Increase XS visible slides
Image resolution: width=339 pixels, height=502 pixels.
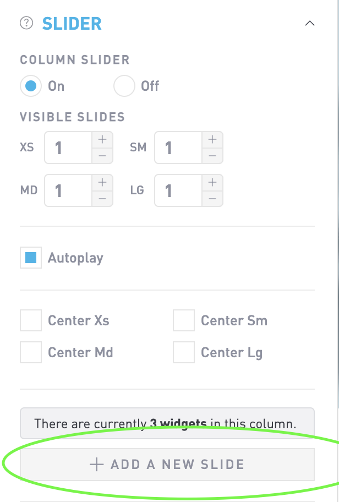click(102, 140)
